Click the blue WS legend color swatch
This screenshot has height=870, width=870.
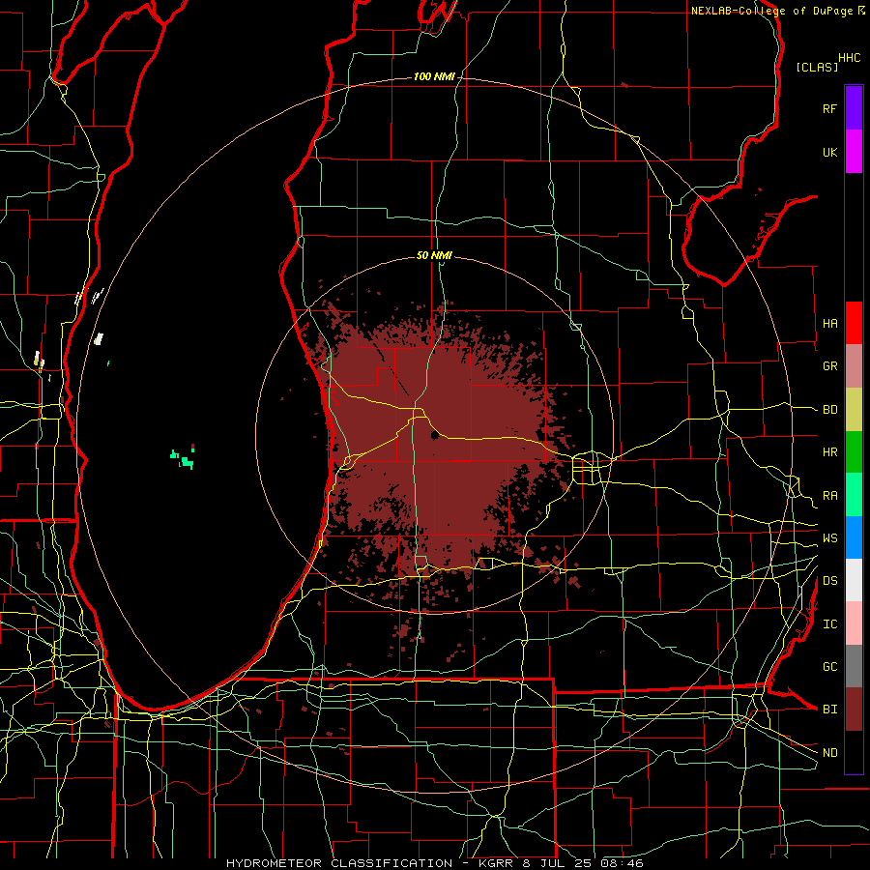tap(854, 537)
